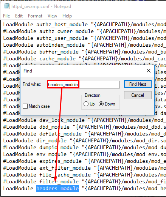
Task: Click the authz_host_module line
Action: (x=84, y=24)
